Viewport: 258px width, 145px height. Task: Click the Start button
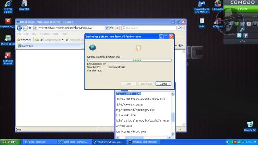coord(10,142)
